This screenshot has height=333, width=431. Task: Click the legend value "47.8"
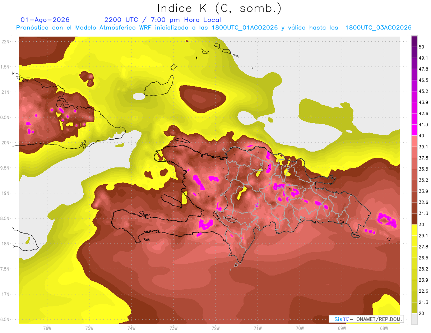(423, 69)
